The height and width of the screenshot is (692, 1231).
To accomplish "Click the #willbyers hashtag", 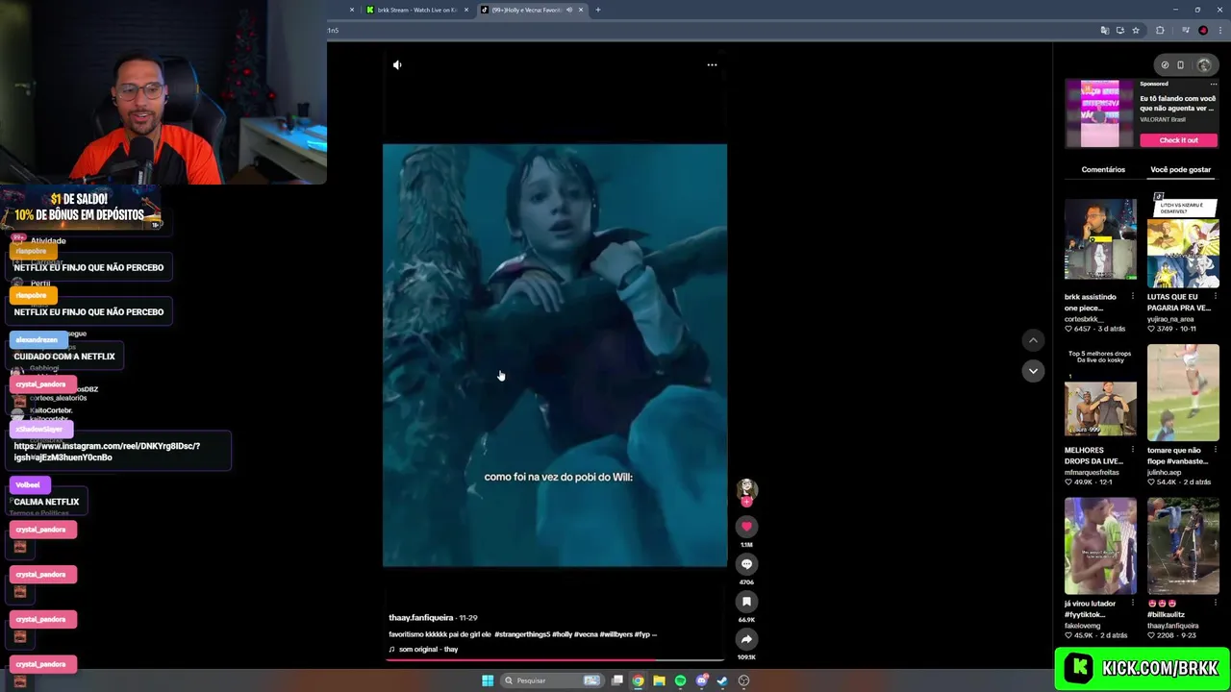I will (617, 634).
